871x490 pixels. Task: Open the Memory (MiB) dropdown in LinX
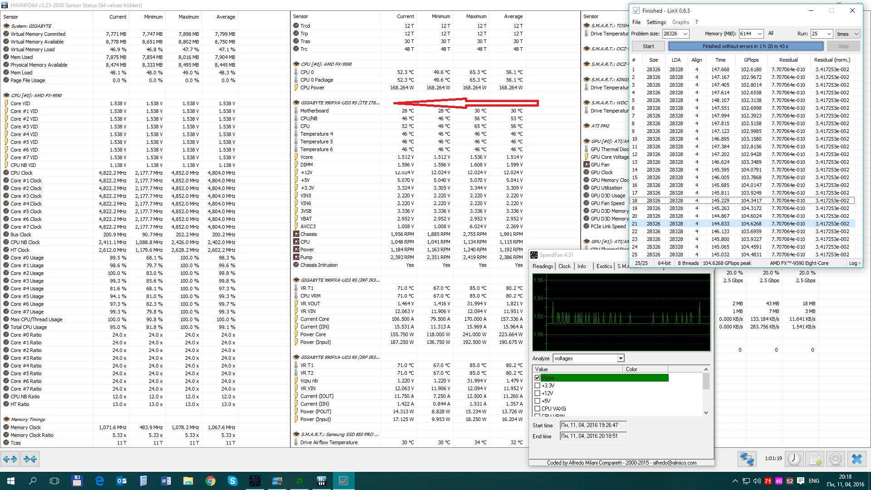pos(759,34)
